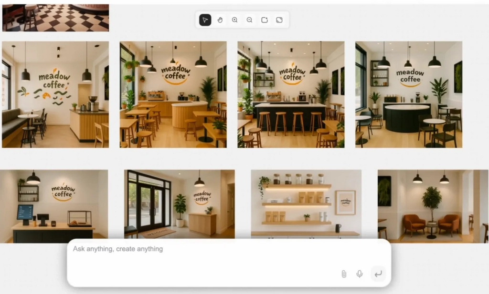
Task: Click the zoom out magnifier icon
Action: pyautogui.click(x=249, y=20)
